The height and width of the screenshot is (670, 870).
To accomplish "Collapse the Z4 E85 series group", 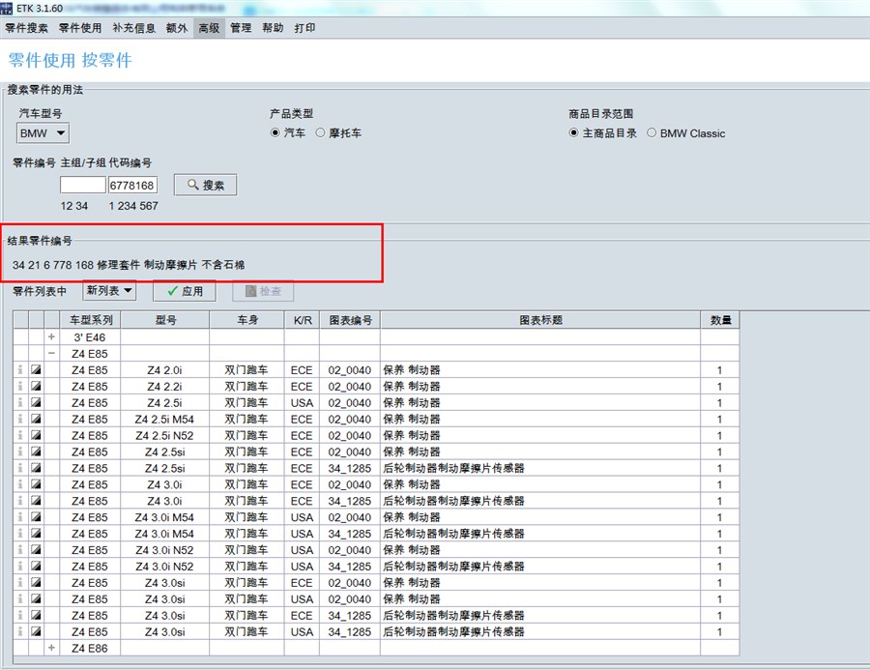I will click(x=51, y=354).
